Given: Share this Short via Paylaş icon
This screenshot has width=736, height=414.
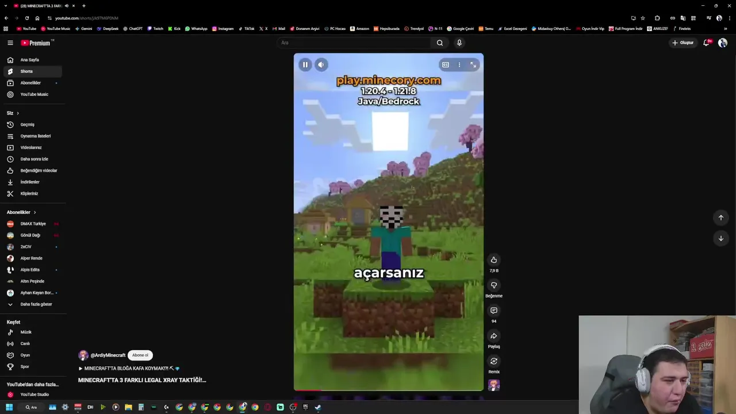Looking at the screenshot, I should click(x=494, y=336).
